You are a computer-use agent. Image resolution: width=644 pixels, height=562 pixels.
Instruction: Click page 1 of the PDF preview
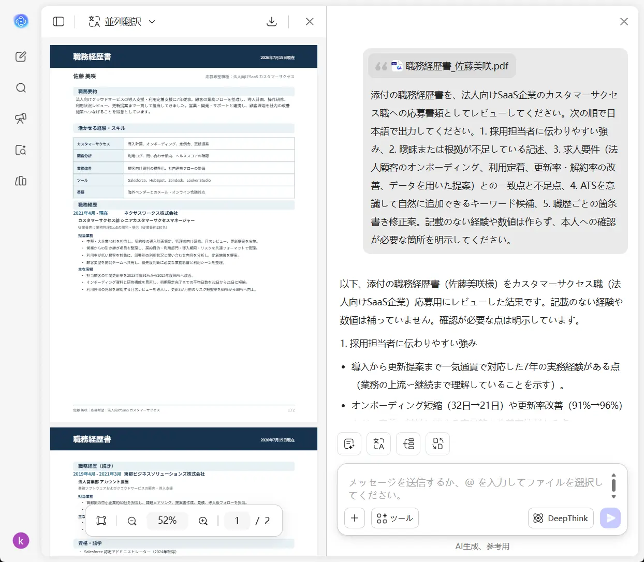coord(184,233)
